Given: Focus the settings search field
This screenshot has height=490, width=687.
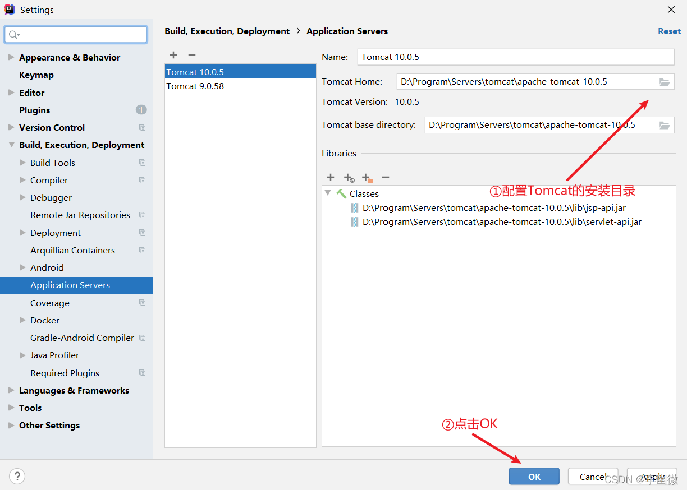Looking at the screenshot, I should (x=76, y=35).
